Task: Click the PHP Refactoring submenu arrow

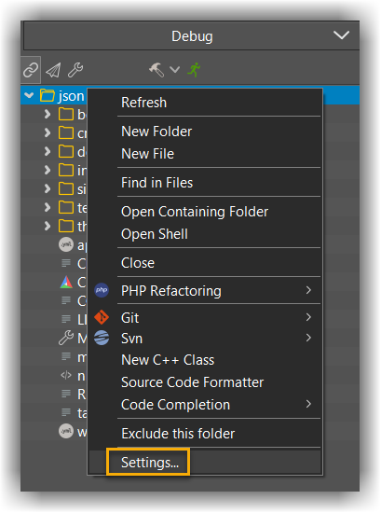Action: pos(308,290)
